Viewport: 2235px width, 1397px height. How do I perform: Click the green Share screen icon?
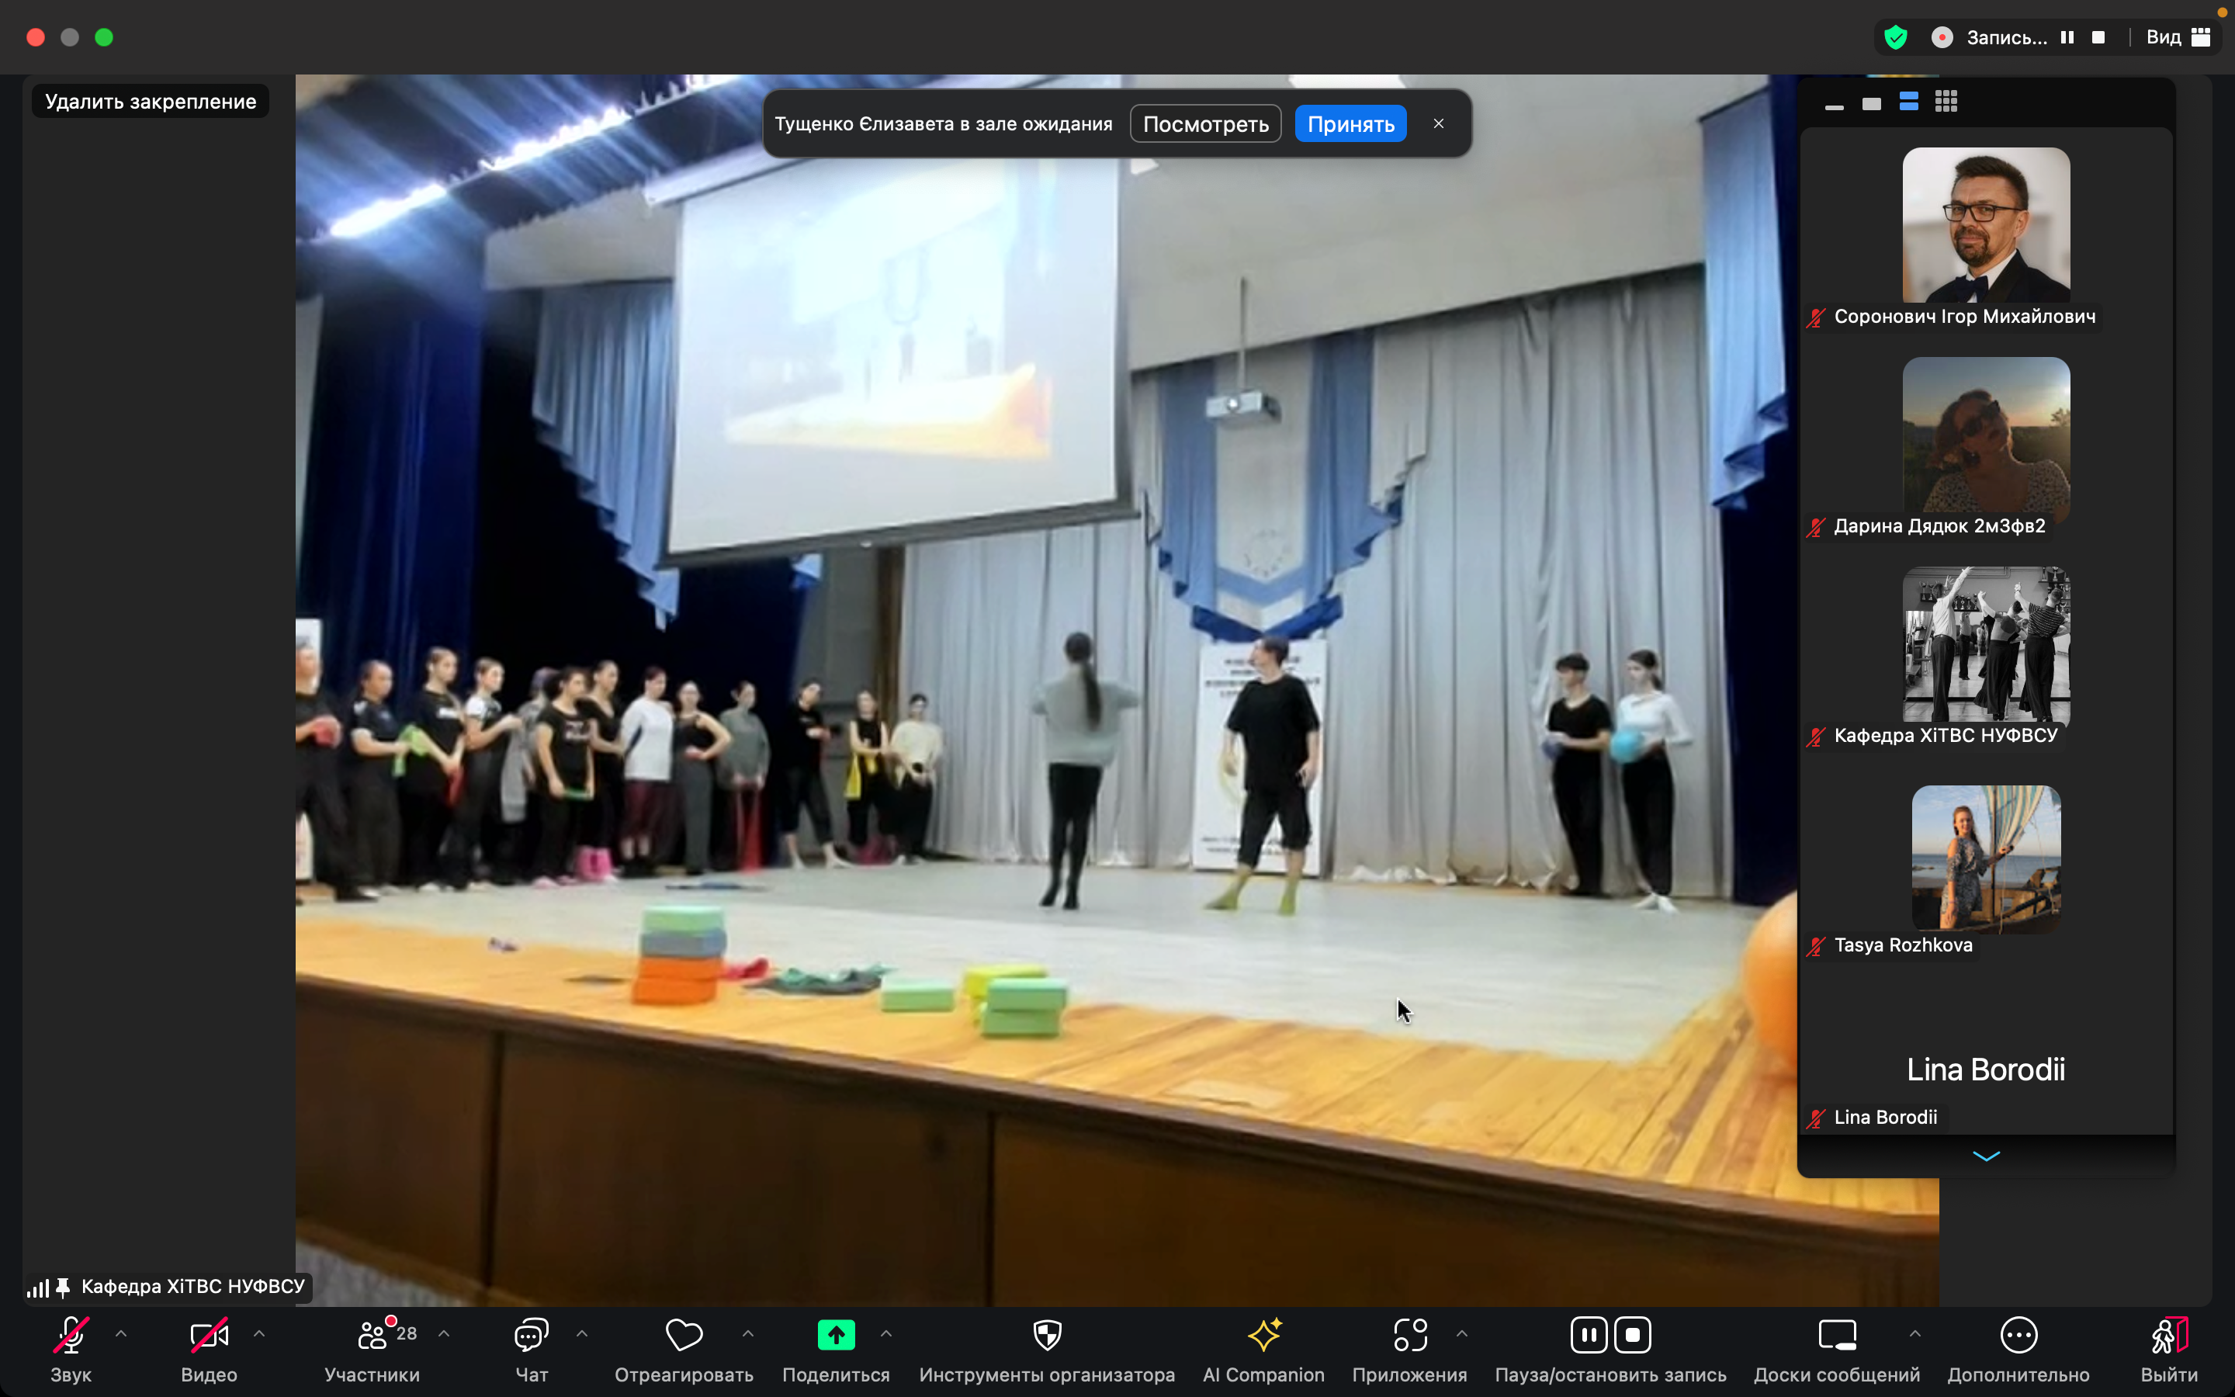pos(836,1334)
